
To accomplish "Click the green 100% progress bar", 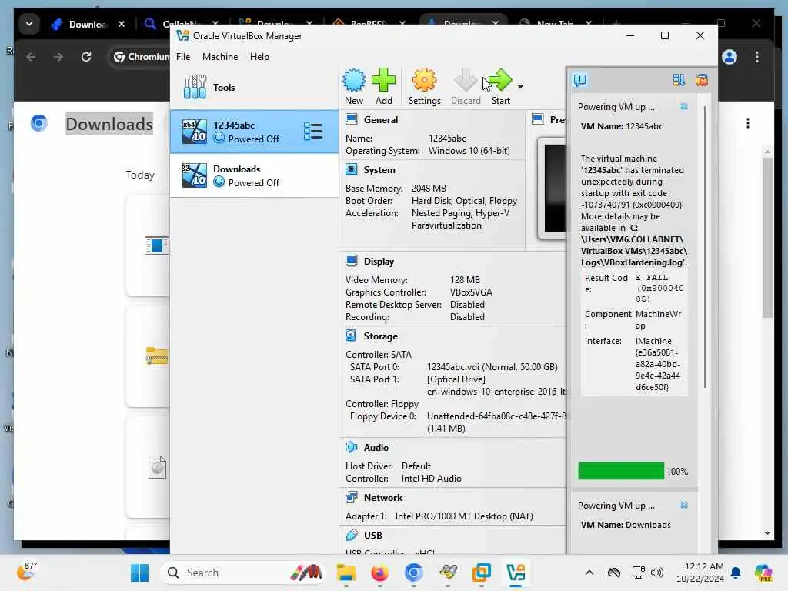I will pyautogui.click(x=621, y=472).
